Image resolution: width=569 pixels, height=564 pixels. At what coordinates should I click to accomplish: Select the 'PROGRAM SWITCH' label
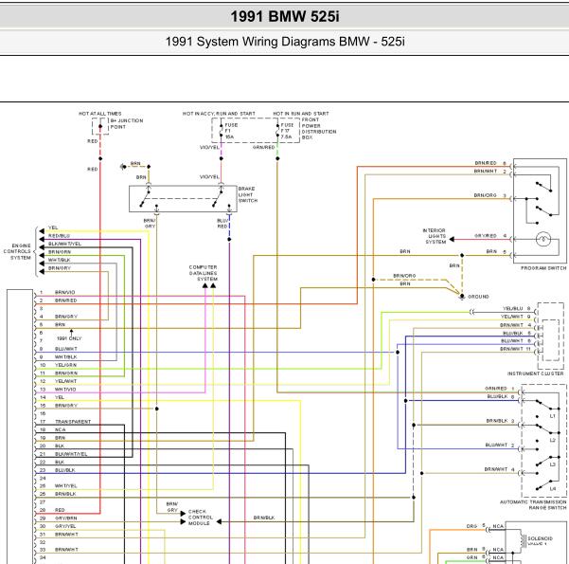tap(543, 268)
